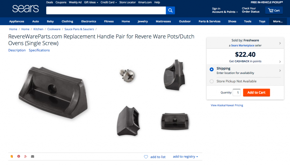This screenshot has height=165, width=290.
Task: Click the magnifying glass search button
Action: coord(170,10)
